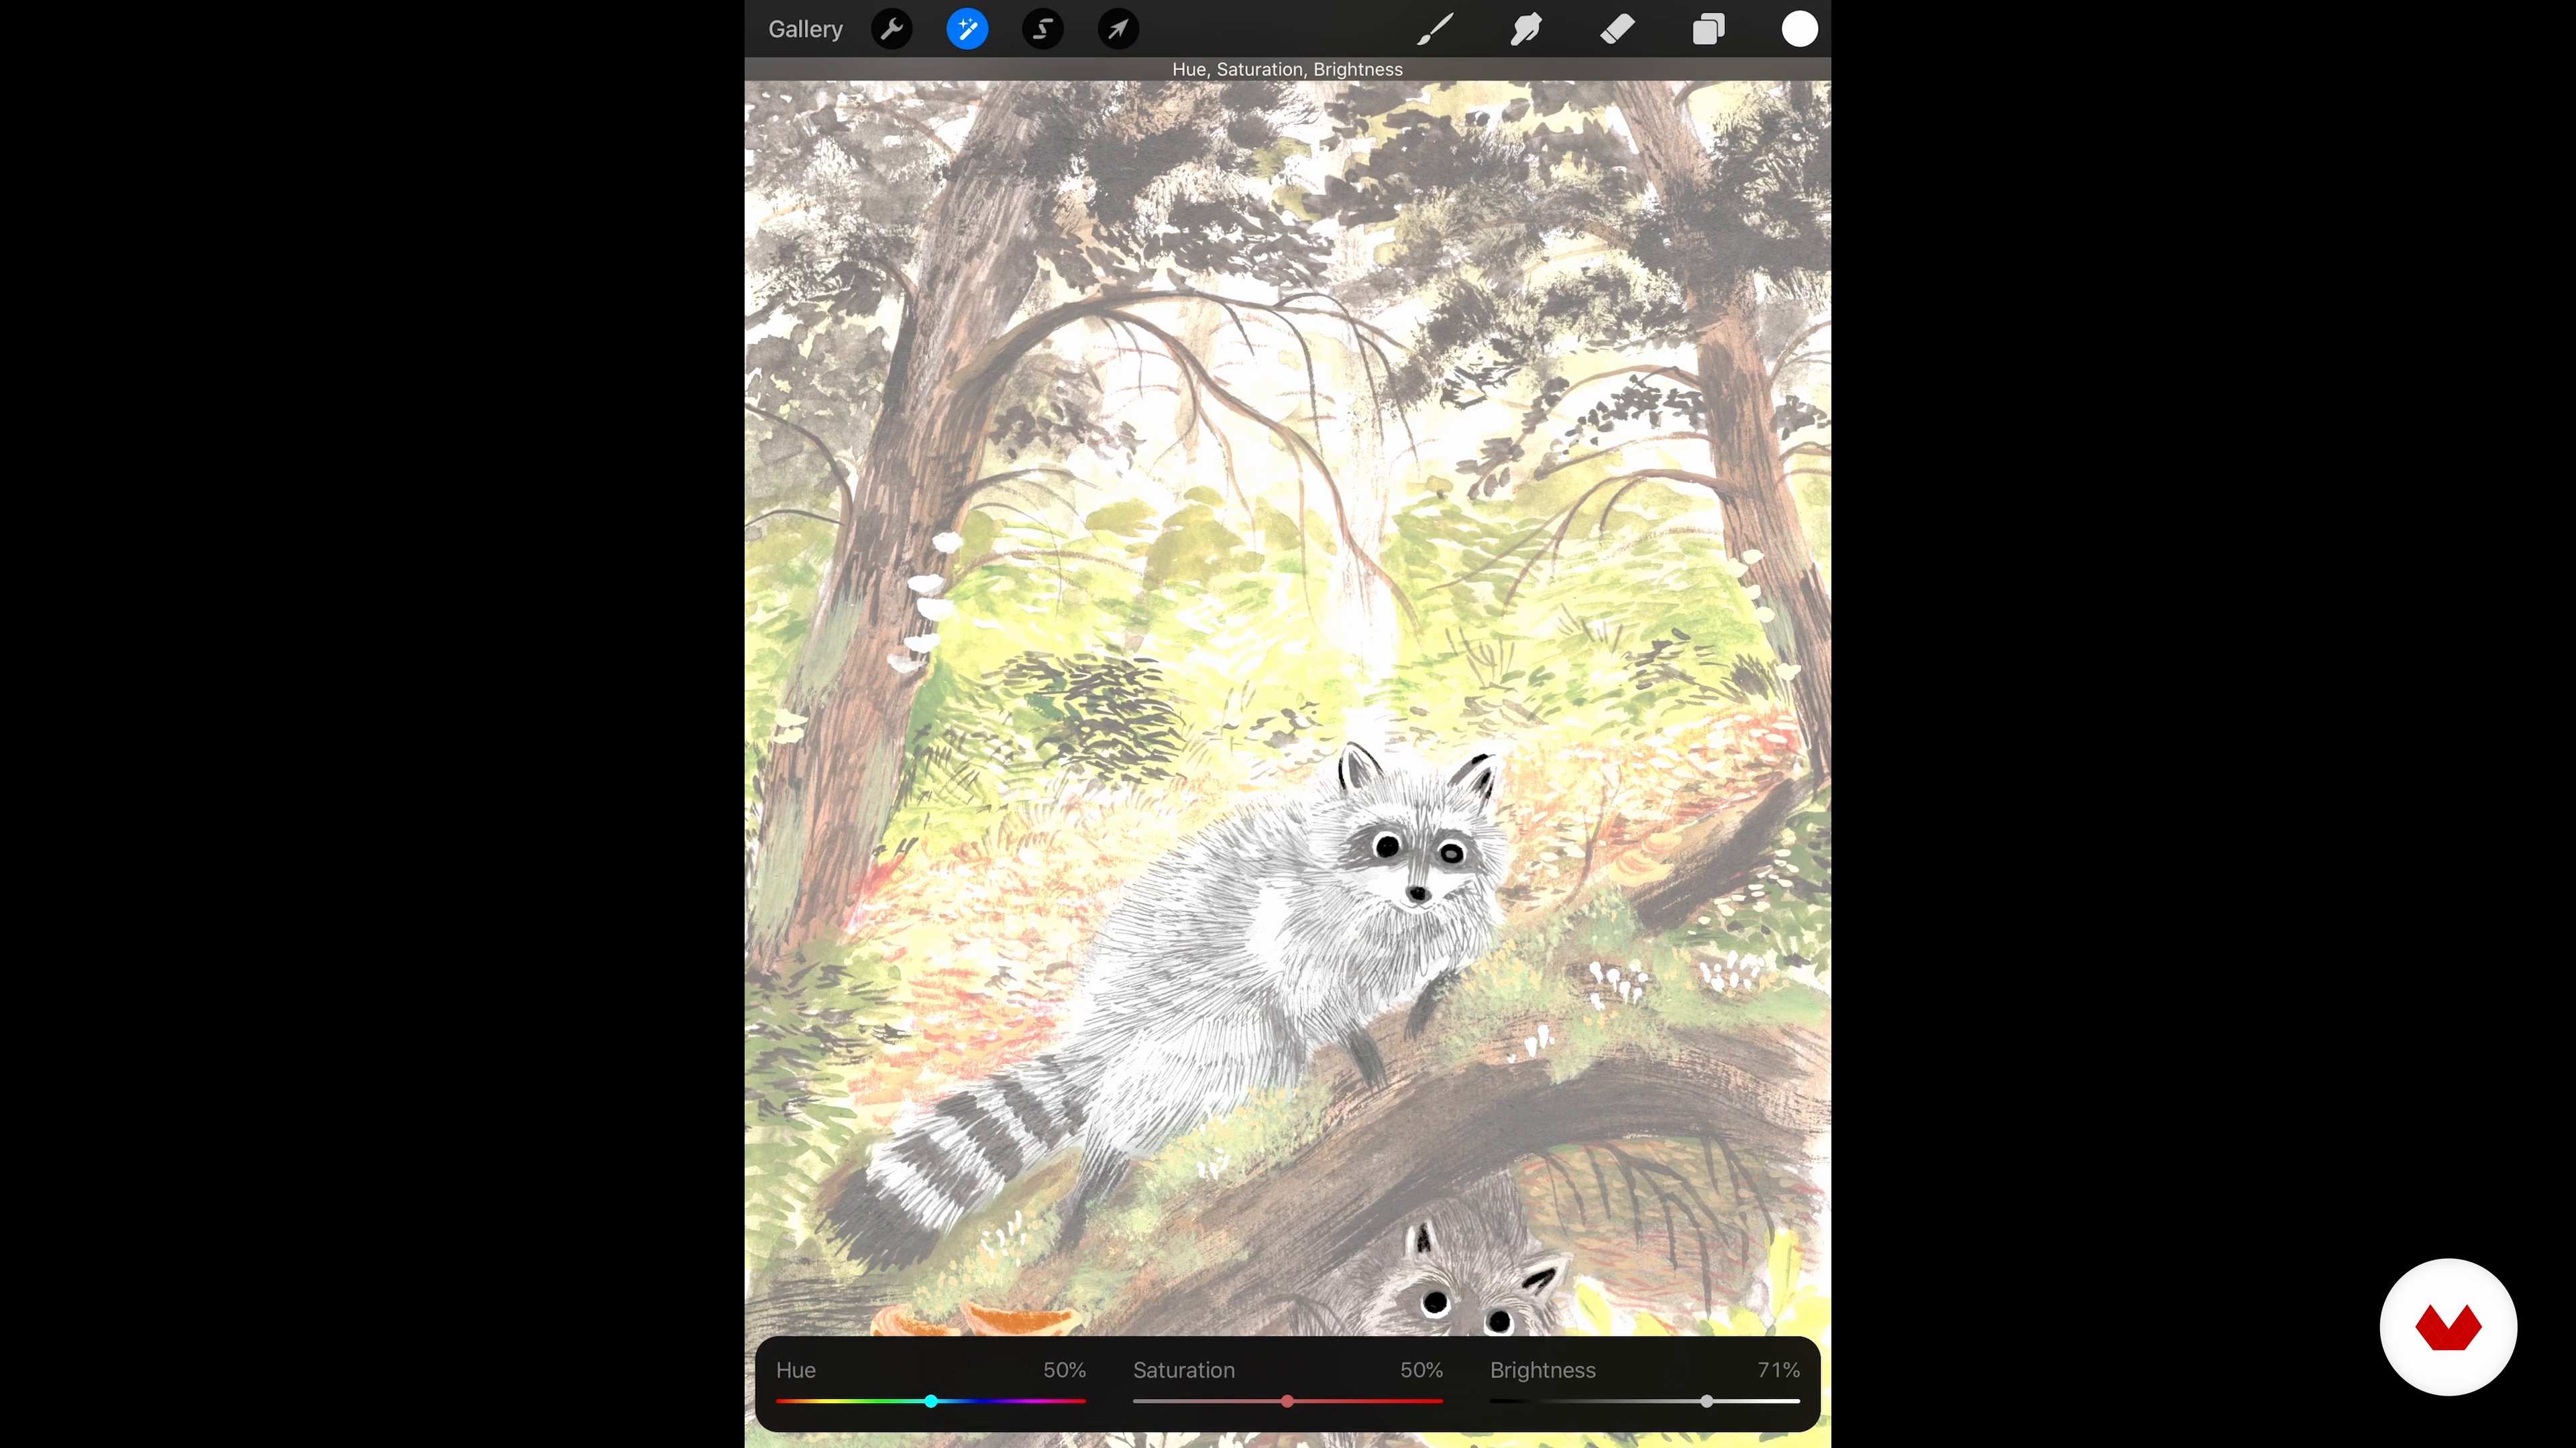Image resolution: width=2576 pixels, height=1448 pixels.
Task: Open the Gallery
Action: coord(805,29)
